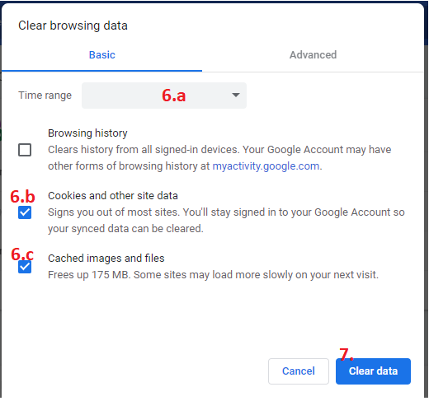Click the Cancel button
Viewport: 429px width, 401px height.
coord(299,371)
